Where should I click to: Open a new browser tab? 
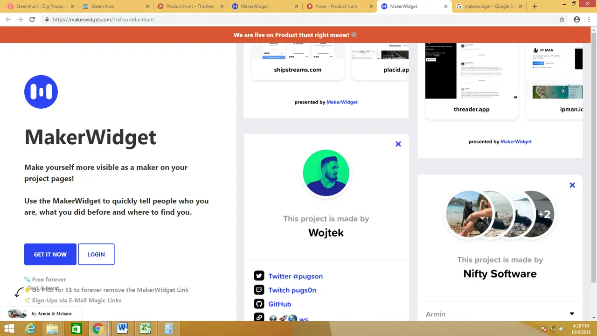[x=535, y=7]
